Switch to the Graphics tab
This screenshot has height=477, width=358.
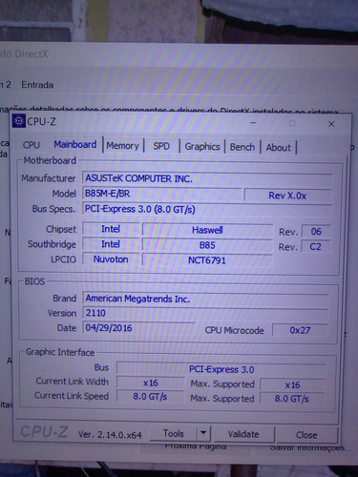[202, 147]
